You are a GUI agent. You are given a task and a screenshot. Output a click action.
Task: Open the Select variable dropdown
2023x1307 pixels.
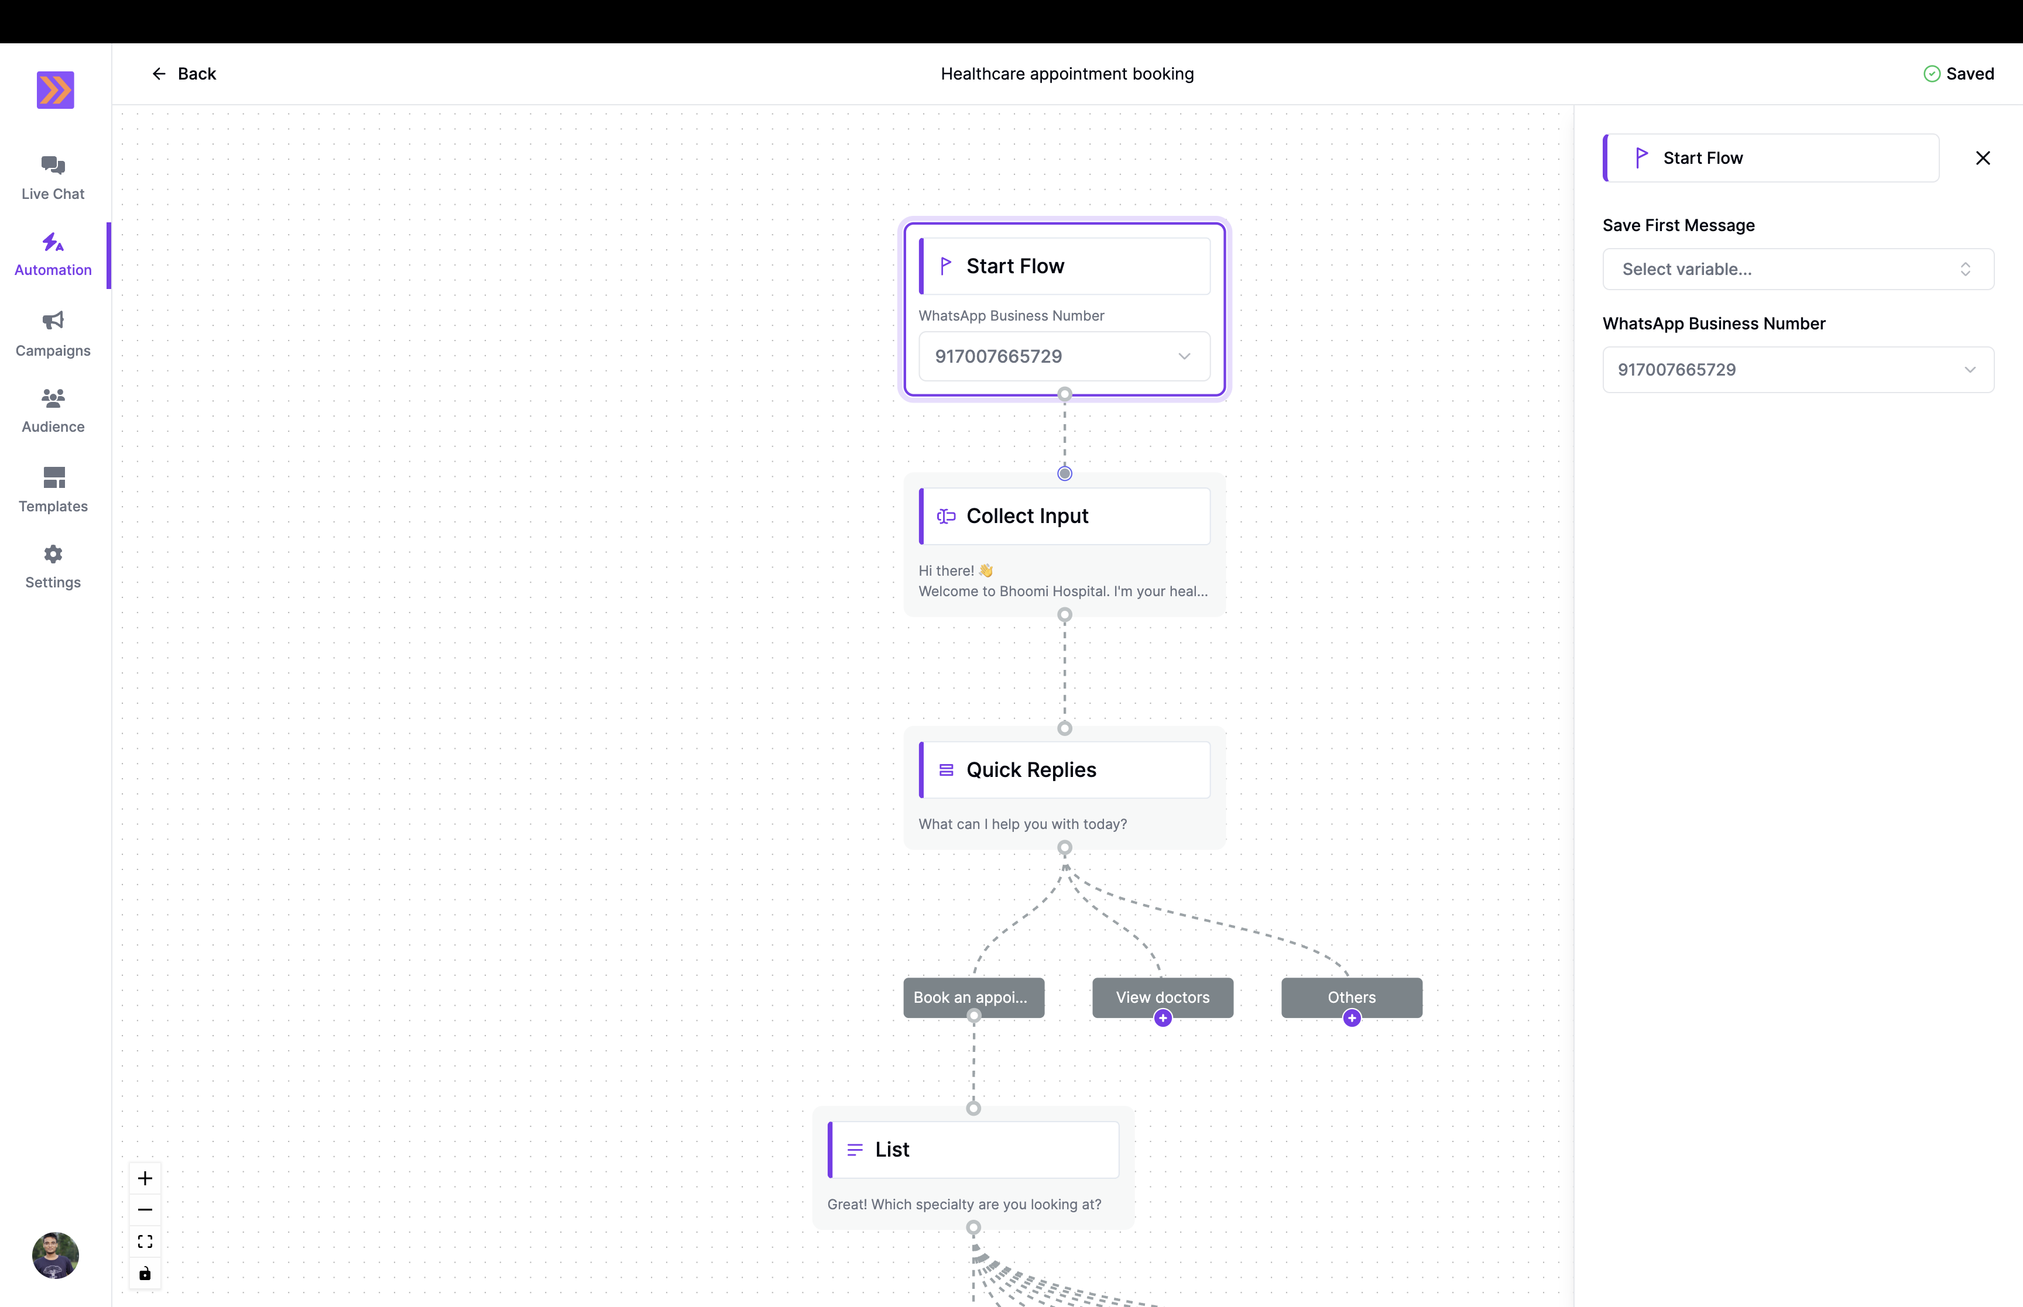pos(1797,269)
